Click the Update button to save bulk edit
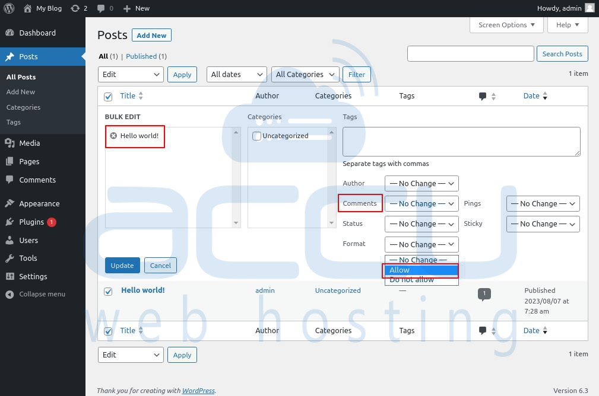The image size is (599, 396). click(x=122, y=266)
